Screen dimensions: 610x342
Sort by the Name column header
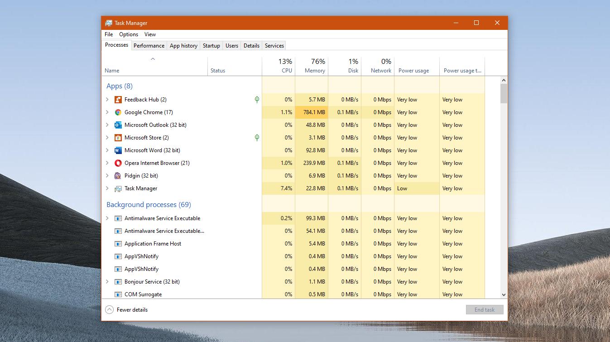(154, 66)
